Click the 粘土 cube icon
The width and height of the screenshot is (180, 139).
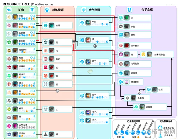click(15, 59)
